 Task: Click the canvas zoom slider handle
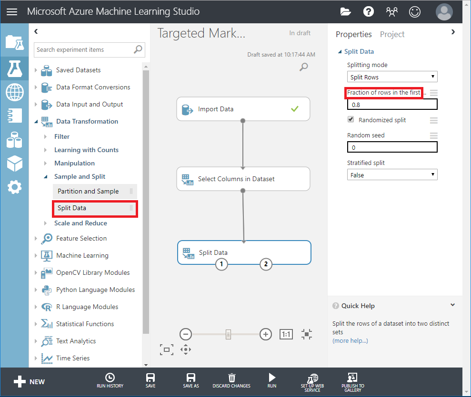tap(228, 334)
